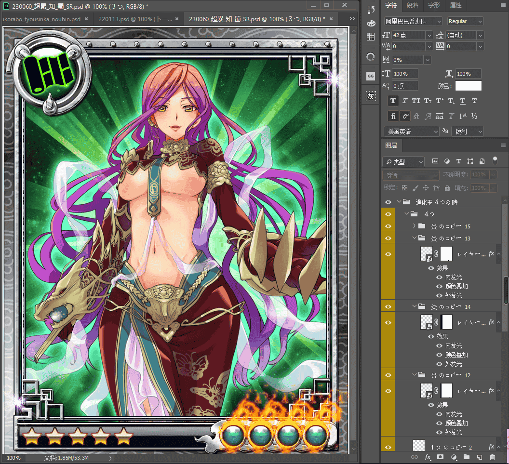Open the 美国英语 language dropdown
Screen dimensions: 509x464
(x=411, y=132)
